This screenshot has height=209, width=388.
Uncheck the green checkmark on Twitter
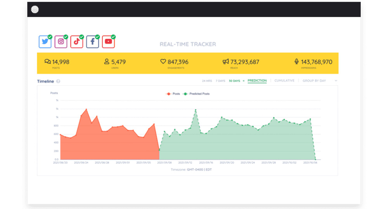click(50, 37)
